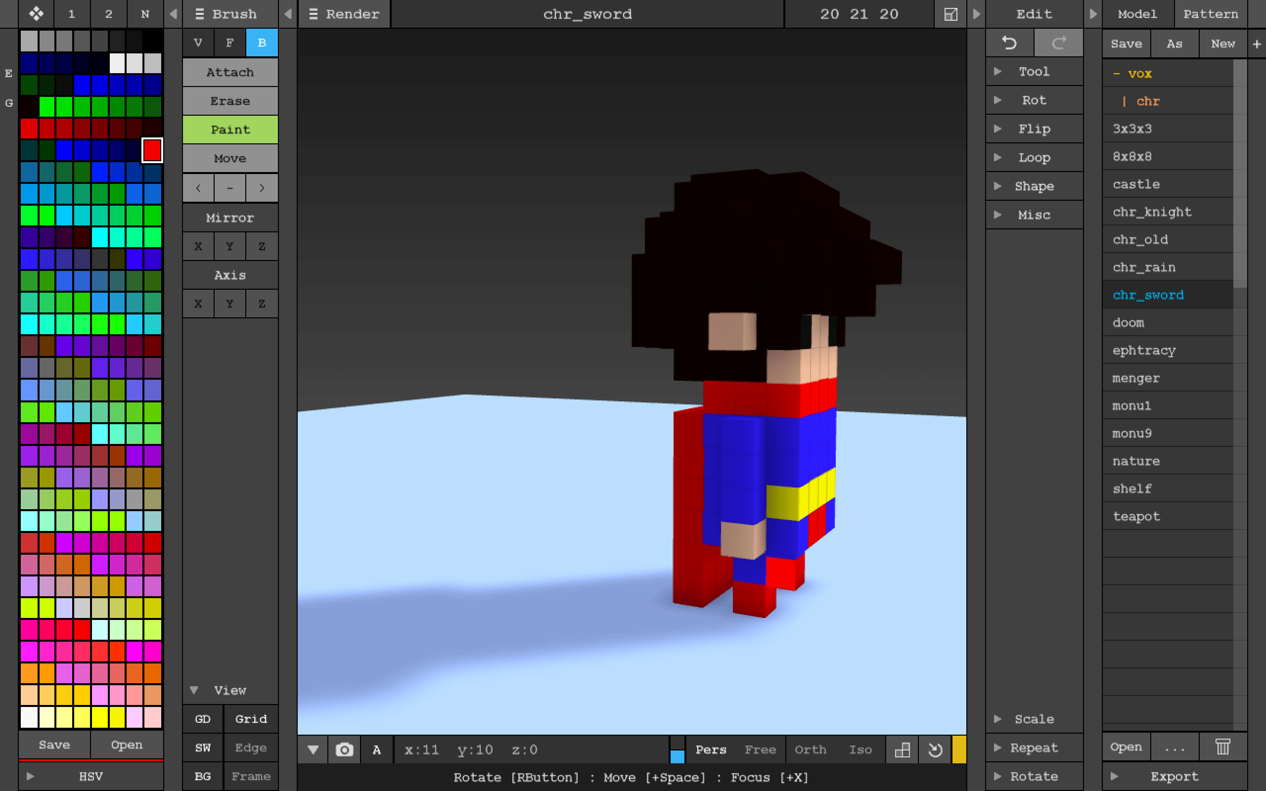1266x791 pixels.
Task: Open the Brush panel menu icon
Action: [x=199, y=14]
